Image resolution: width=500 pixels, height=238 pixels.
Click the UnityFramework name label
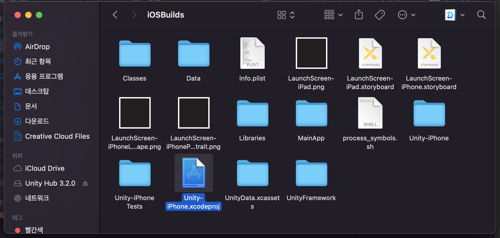coord(311,198)
